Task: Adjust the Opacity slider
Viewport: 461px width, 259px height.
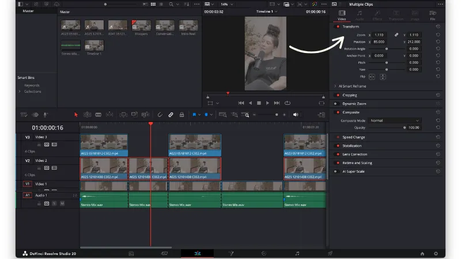Action: pos(405,127)
